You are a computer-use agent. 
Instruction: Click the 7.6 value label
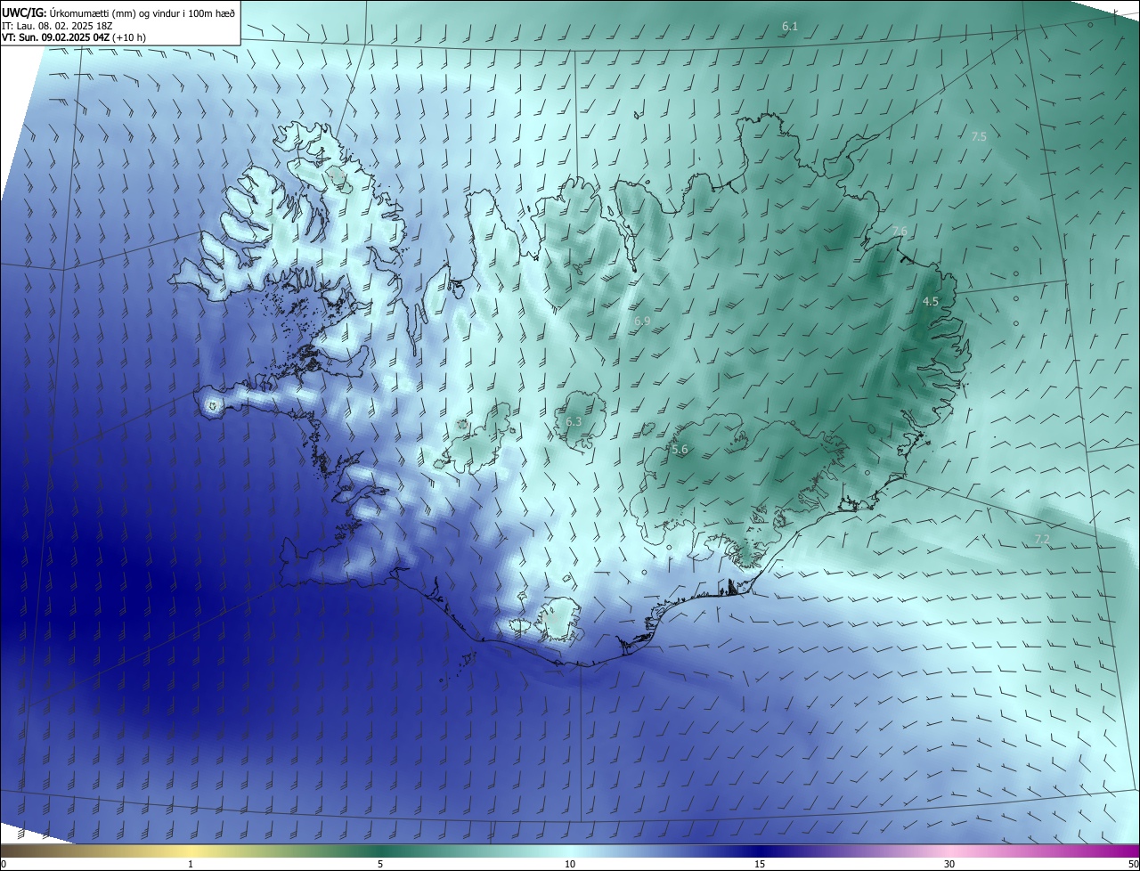(x=900, y=232)
